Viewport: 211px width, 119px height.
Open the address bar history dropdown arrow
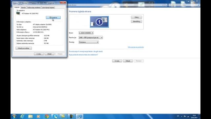[x=163, y=5]
